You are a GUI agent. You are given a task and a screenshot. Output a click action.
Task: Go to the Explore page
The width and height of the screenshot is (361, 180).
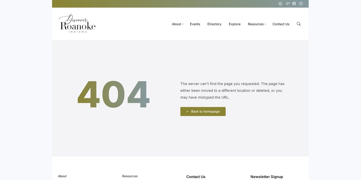click(235, 24)
